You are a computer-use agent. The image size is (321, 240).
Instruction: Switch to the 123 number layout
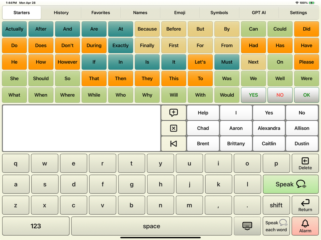35,226
